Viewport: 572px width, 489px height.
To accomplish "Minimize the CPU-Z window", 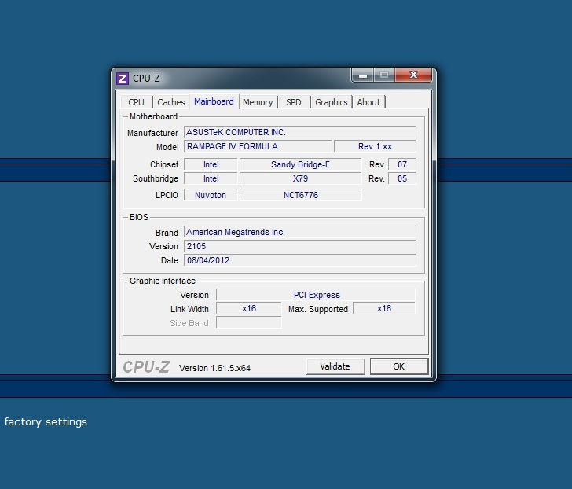I will coord(362,76).
